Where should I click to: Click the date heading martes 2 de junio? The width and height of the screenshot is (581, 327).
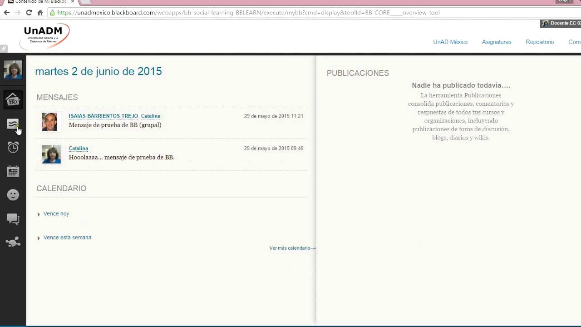pyautogui.click(x=98, y=71)
